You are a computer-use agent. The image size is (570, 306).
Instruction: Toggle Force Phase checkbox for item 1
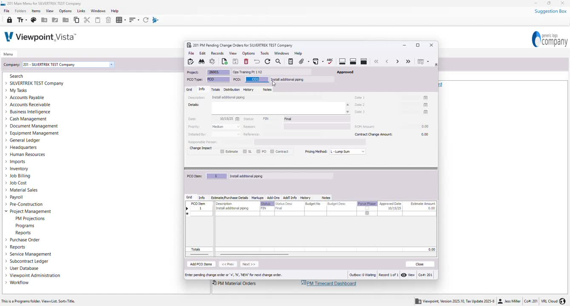point(367,209)
